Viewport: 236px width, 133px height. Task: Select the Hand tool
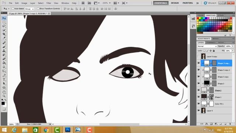click(x=4, y=92)
